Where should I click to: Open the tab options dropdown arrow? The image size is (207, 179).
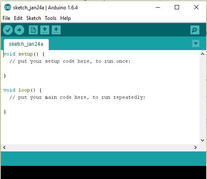tap(196, 43)
